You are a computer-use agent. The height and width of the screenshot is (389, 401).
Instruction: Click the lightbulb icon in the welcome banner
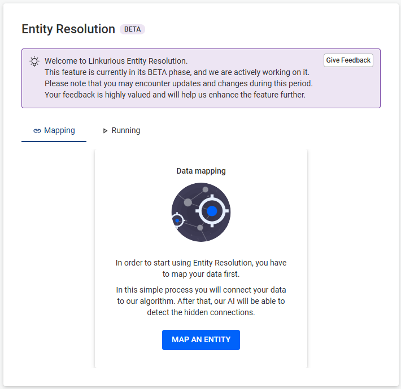click(x=34, y=61)
